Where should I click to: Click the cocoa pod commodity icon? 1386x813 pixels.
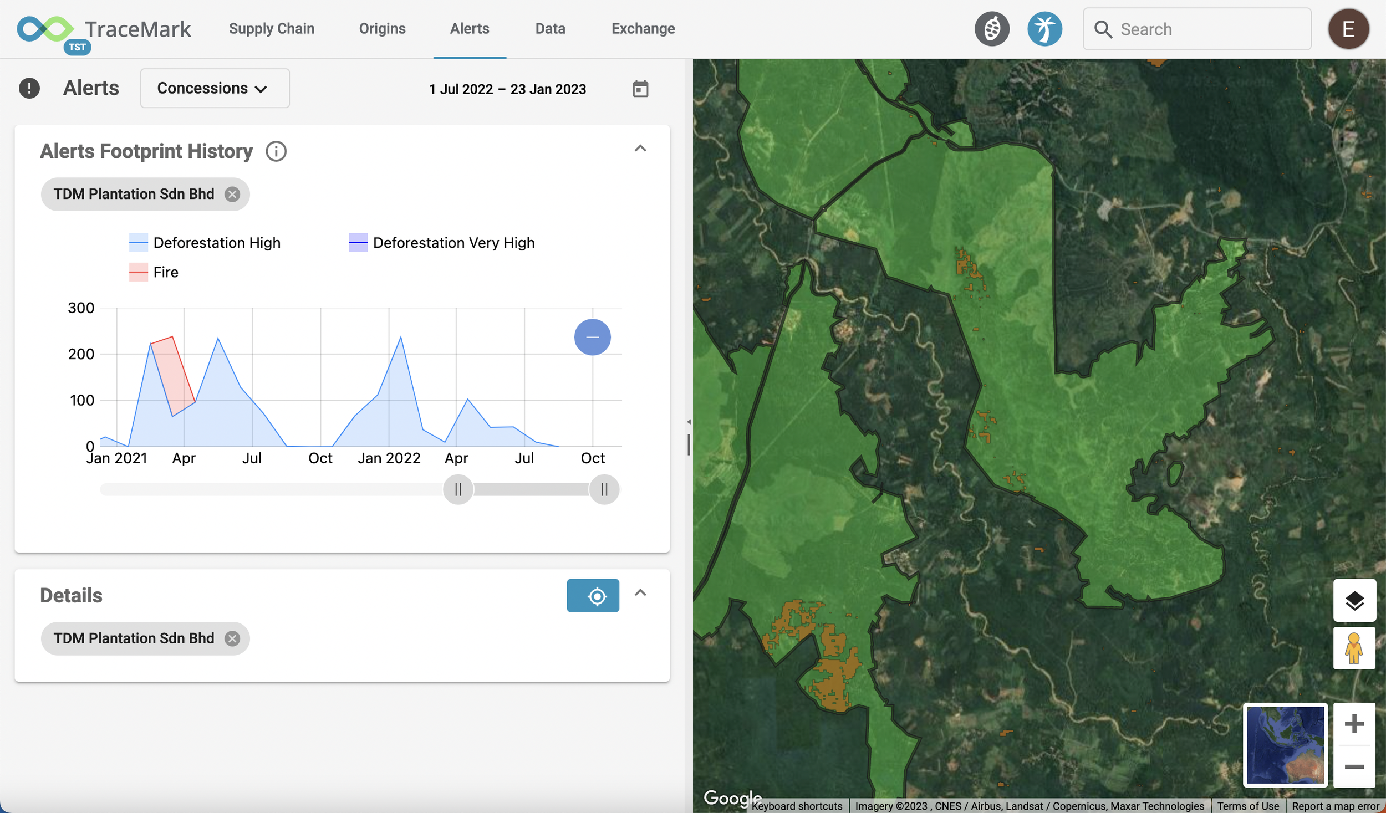992,29
